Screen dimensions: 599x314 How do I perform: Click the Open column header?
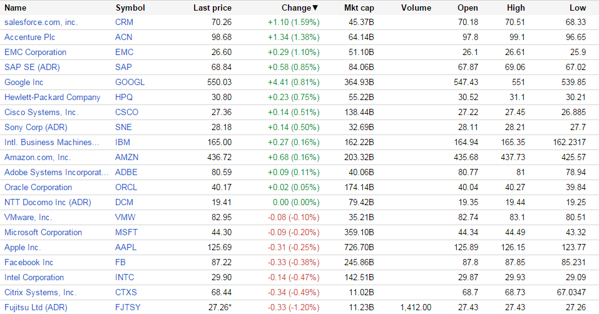[468, 8]
